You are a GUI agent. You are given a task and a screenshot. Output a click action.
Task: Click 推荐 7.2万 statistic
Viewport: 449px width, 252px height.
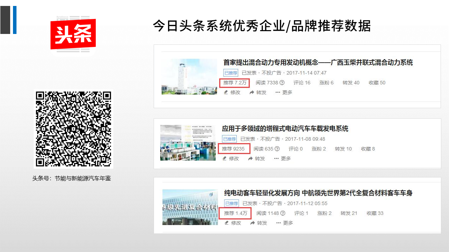[235, 83]
